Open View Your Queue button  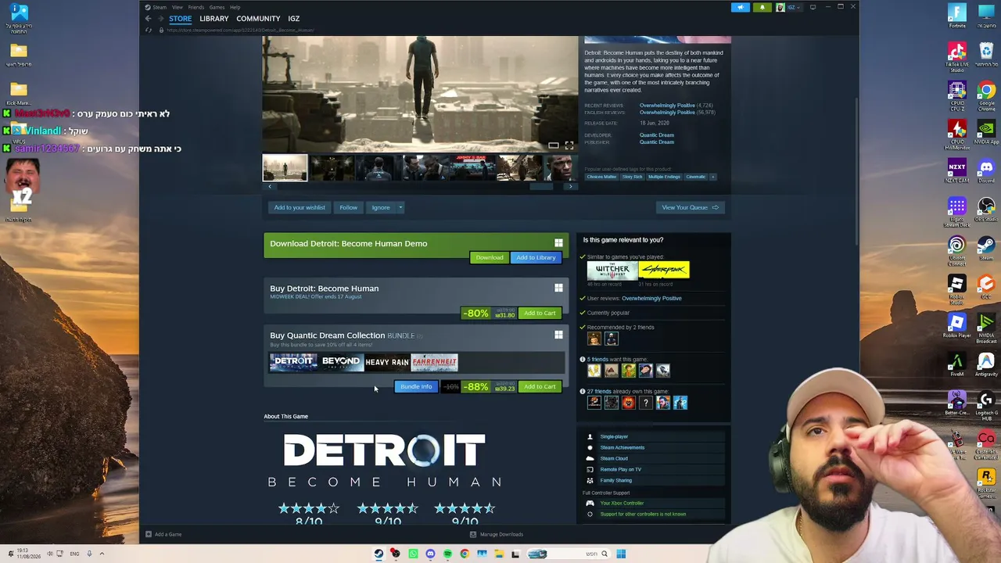[691, 207]
